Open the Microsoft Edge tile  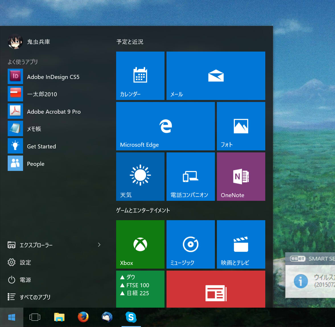pos(165,126)
